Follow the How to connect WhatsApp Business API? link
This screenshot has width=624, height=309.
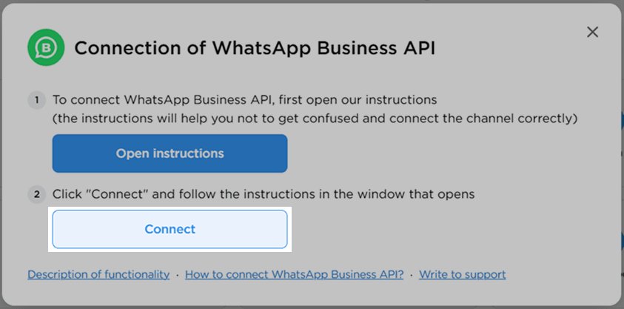click(x=294, y=274)
